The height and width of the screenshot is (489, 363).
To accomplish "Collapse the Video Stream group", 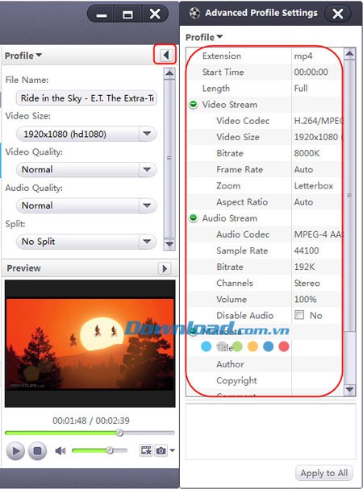I will pos(194,104).
